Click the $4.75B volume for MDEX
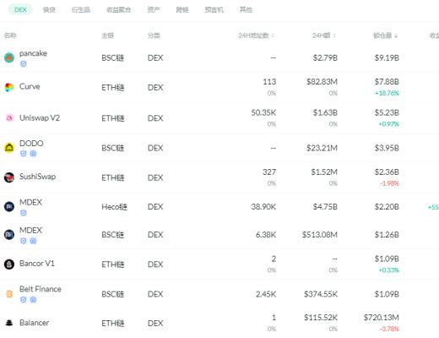Image resolution: width=439 pixels, height=338 pixels. pos(325,207)
